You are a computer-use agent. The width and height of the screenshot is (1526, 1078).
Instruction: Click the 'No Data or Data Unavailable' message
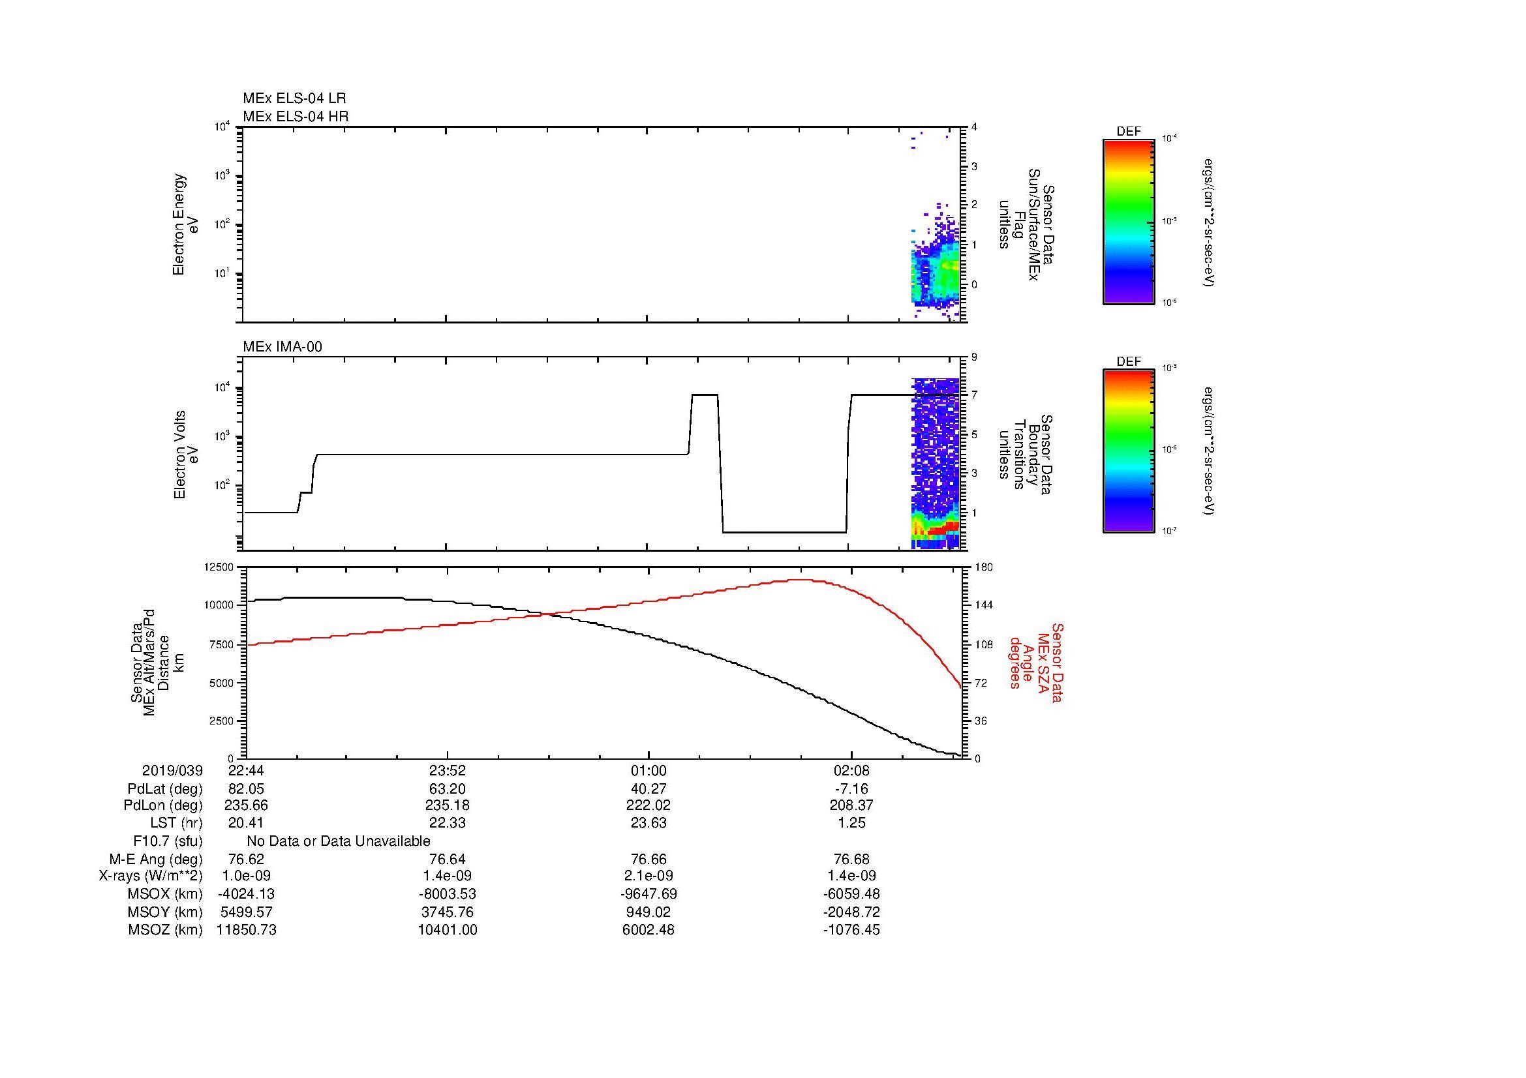click(339, 841)
